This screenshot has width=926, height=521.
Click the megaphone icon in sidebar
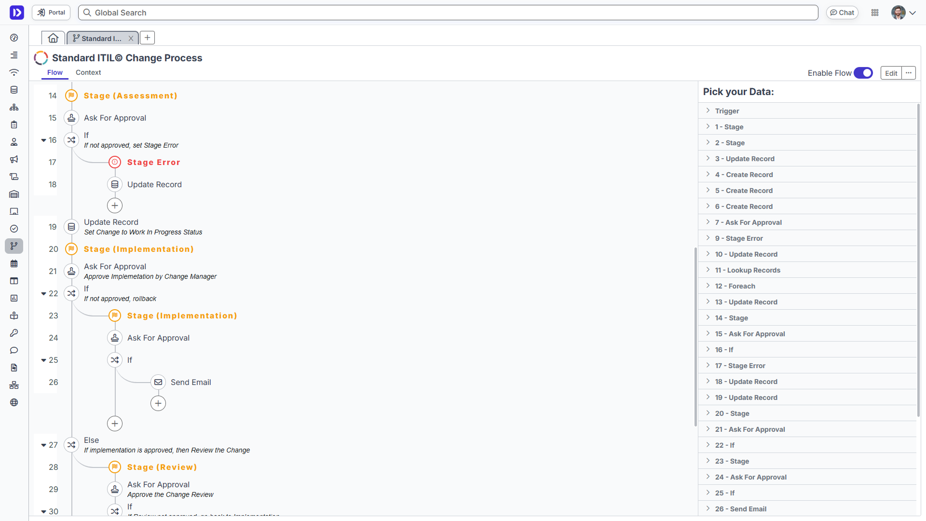[14, 159]
